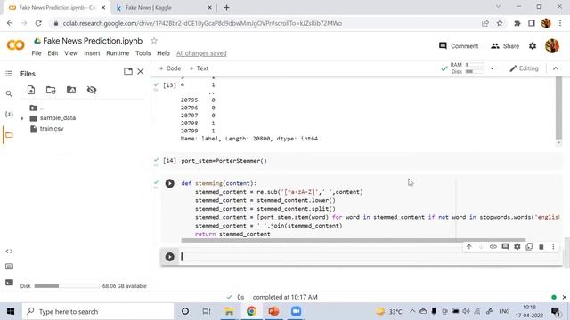
Task: Open the Google account avatar in Colab
Action: [552, 46]
